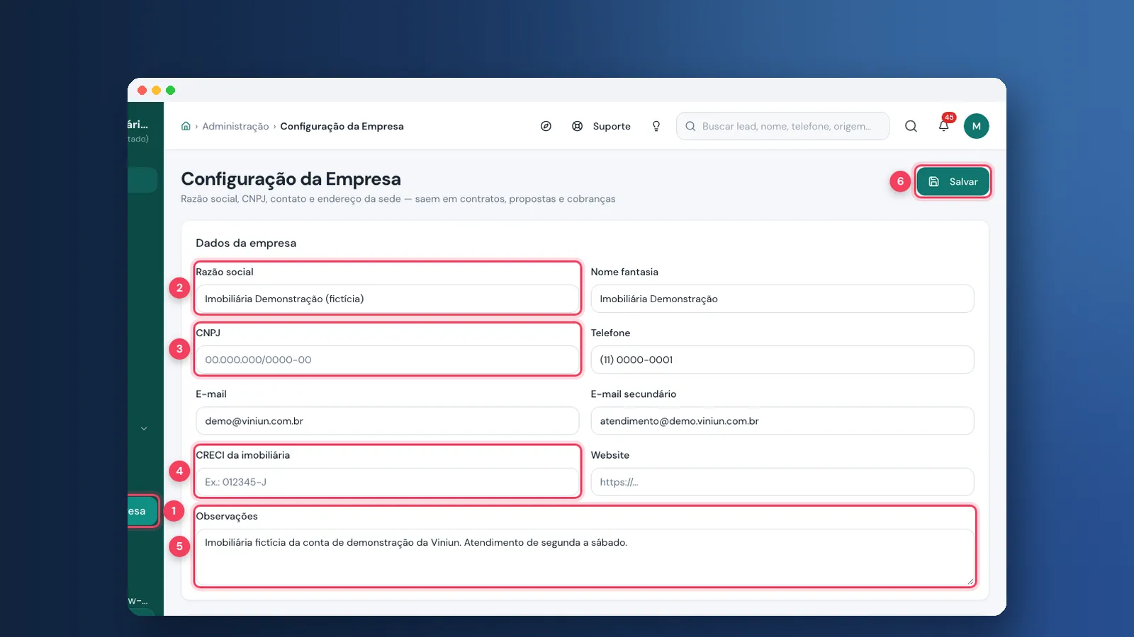Screen dimensions: 1134x637
Task: Click the standalone magnifier search icon
Action: (911, 126)
